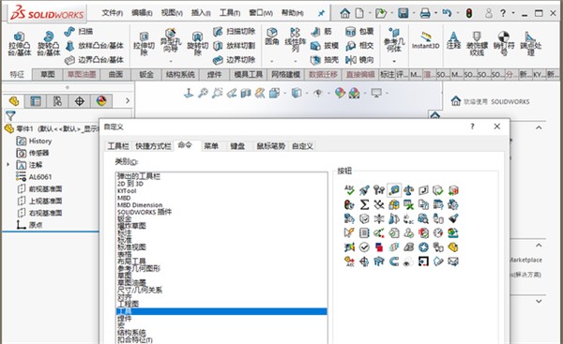Click the balance-scale mass properties button icon
This screenshot has width=563, height=344.
pyautogui.click(x=408, y=190)
